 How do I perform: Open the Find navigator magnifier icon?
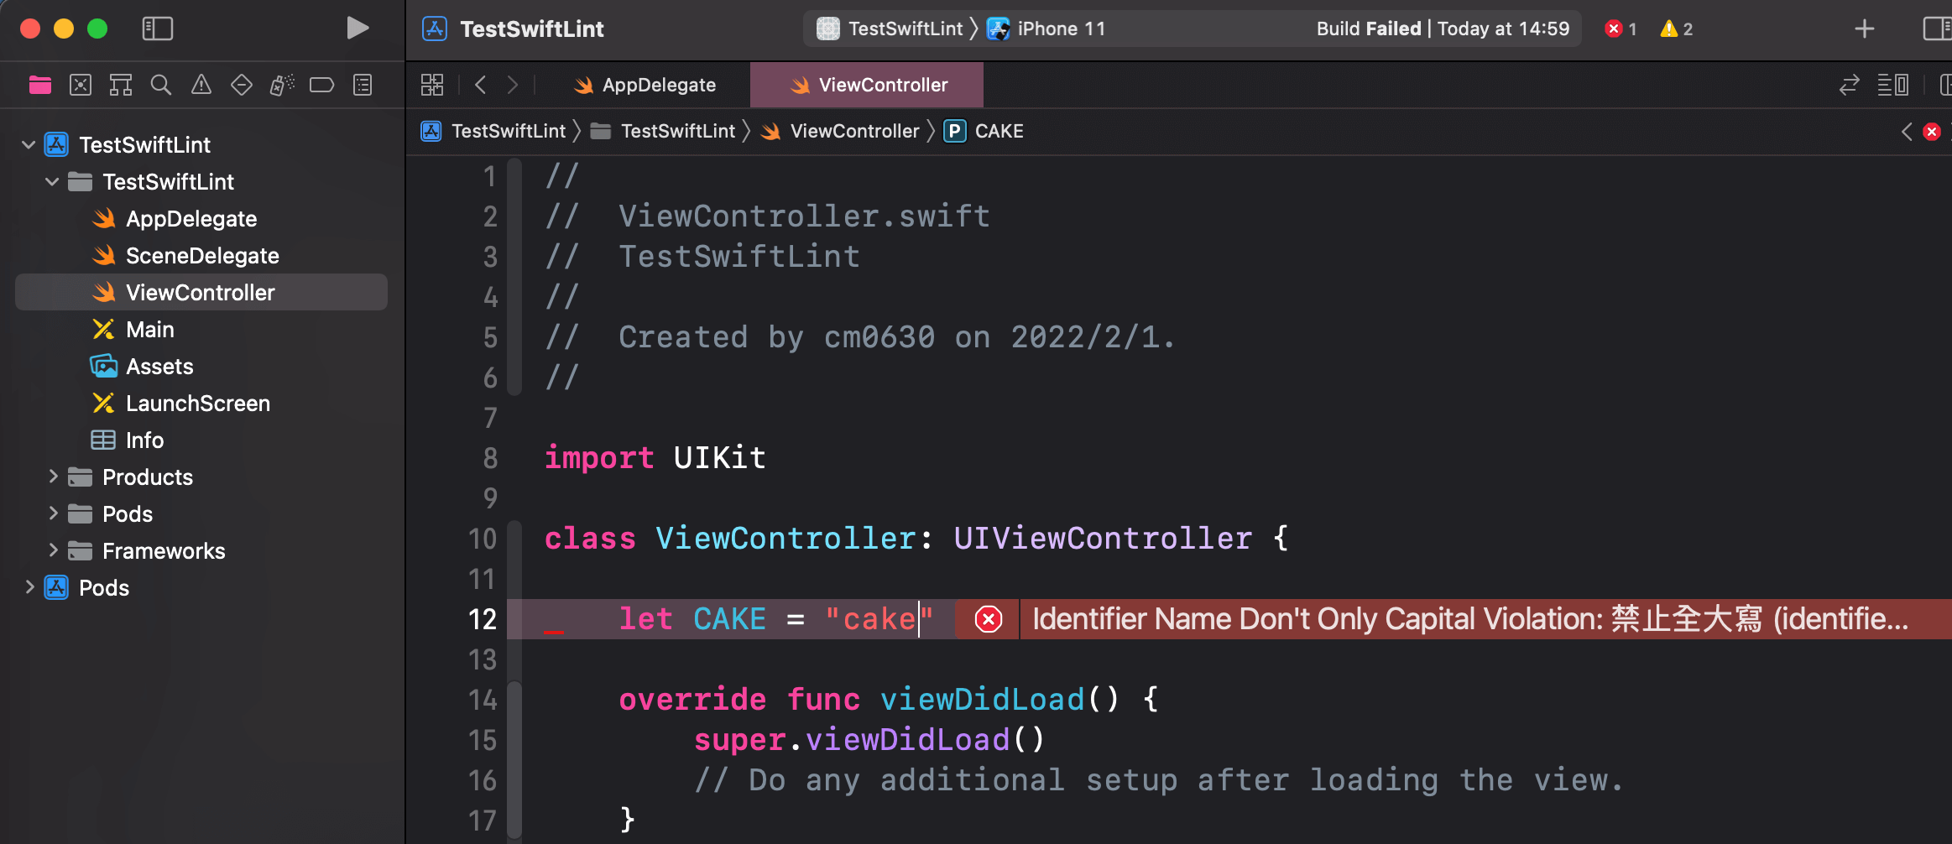pyautogui.click(x=160, y=85)
